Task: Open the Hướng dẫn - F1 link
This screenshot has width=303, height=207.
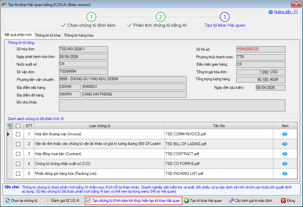Action: click(x=286, y=12)
